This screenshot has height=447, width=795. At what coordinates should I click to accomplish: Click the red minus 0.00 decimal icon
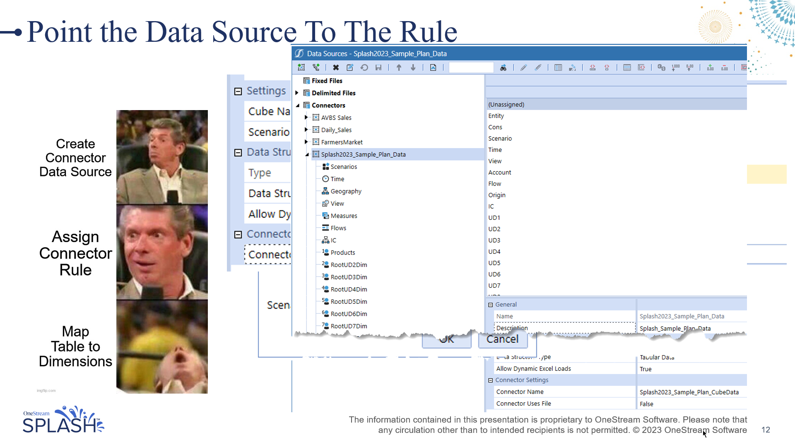(725, 67)
